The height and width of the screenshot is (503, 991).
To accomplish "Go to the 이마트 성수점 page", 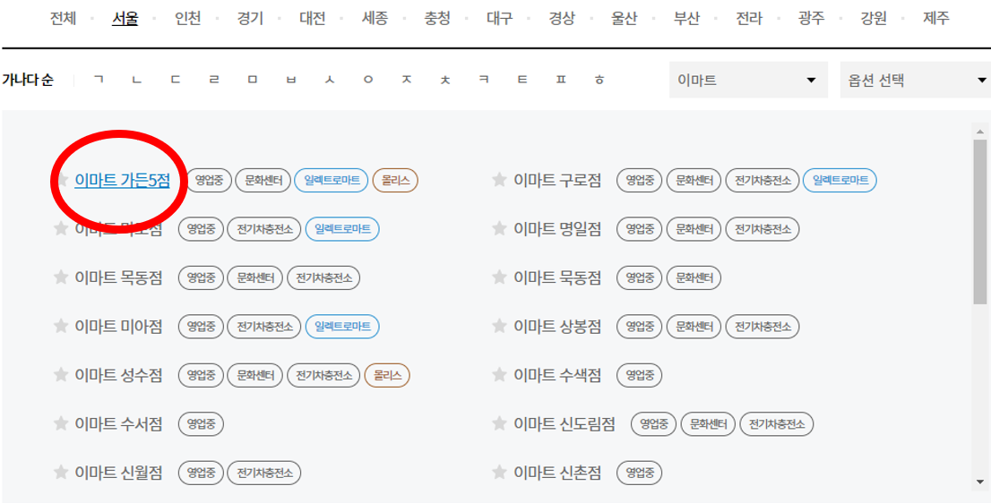I will pos(119,376).
